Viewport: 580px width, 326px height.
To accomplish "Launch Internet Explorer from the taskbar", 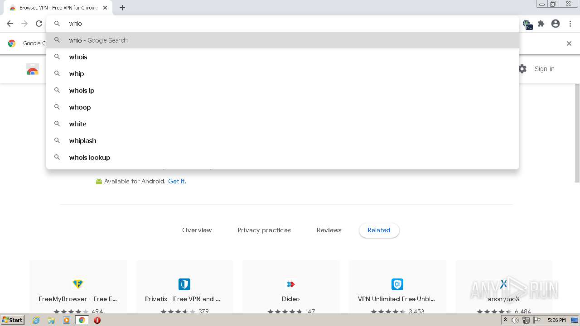I will (x=36, y=320).
